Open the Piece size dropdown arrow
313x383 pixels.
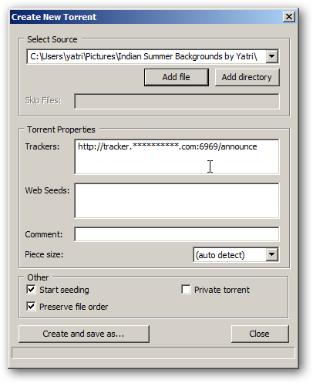(271, 254)
